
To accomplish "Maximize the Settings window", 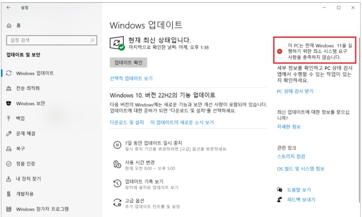I will pyautogui.click(x=338, y=7).
